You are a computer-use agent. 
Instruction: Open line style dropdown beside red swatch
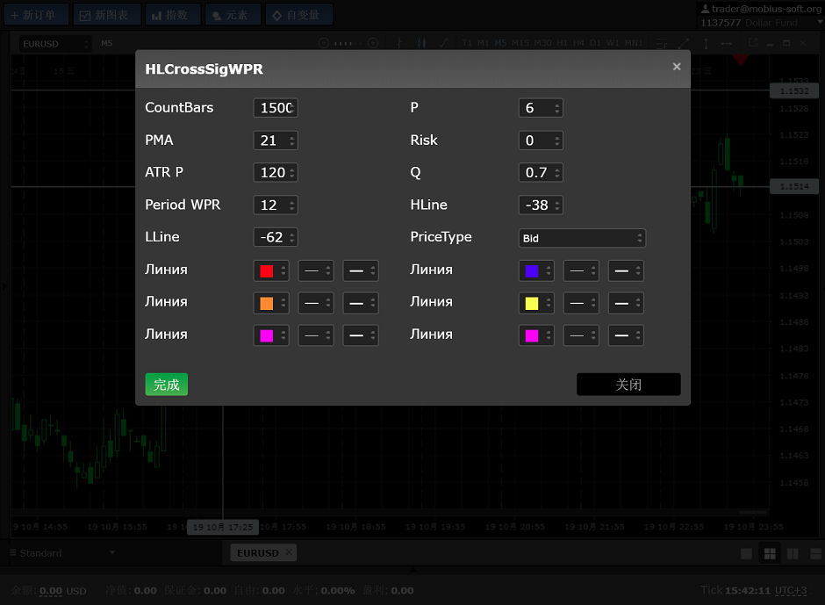point(316,271)
